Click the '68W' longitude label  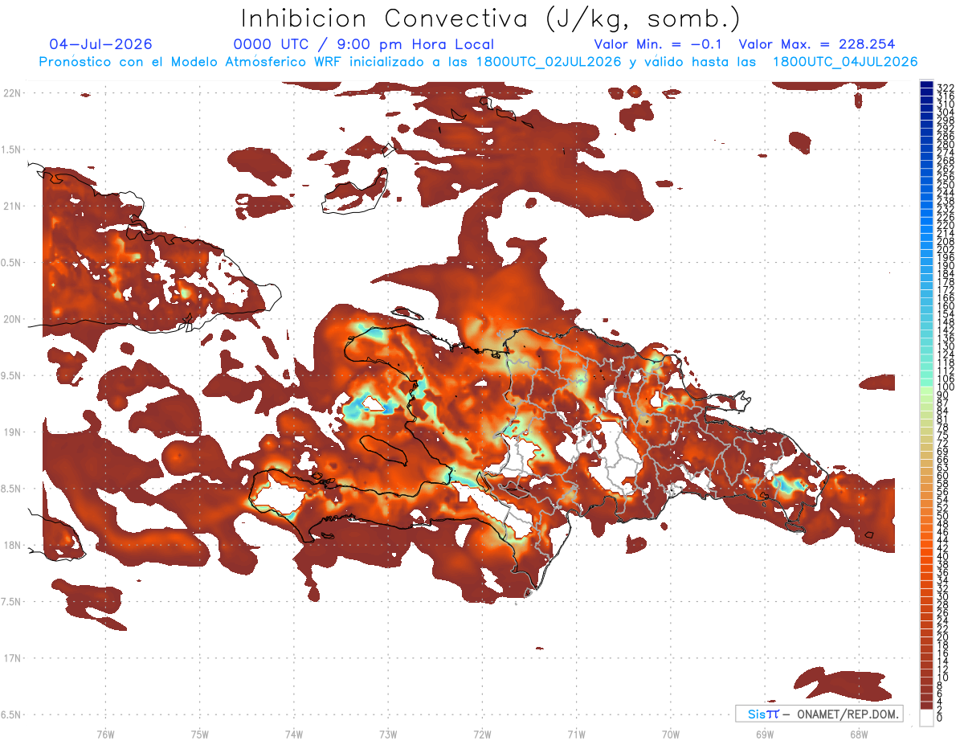coord(859,735)
